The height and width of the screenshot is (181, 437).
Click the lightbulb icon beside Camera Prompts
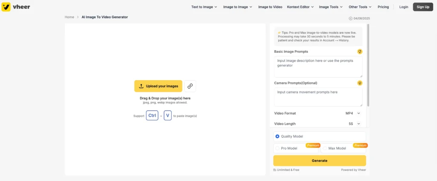[360, 83]
